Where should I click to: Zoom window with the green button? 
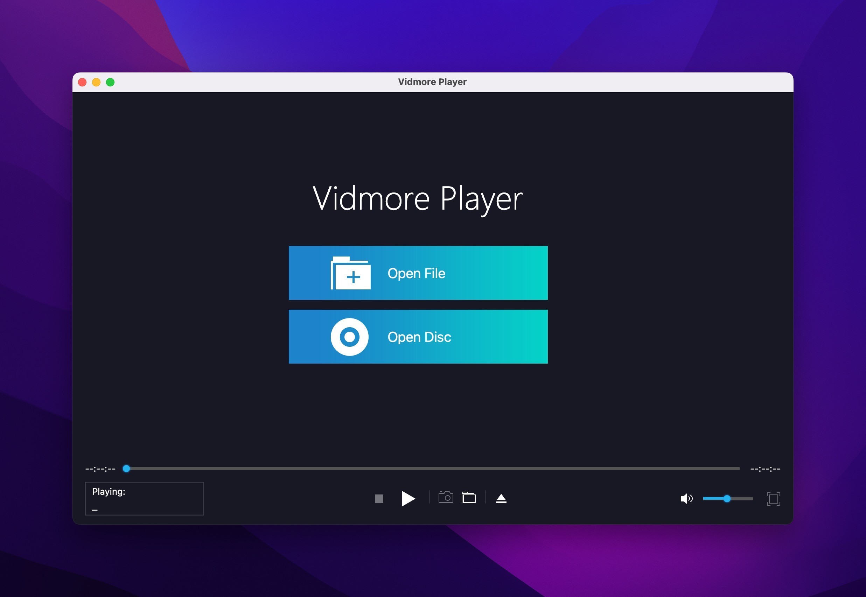[x=110, y=82]
